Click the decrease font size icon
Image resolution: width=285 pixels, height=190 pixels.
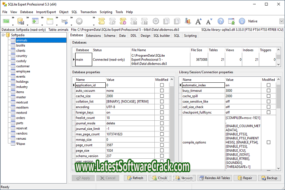click(x=209, y=21)
